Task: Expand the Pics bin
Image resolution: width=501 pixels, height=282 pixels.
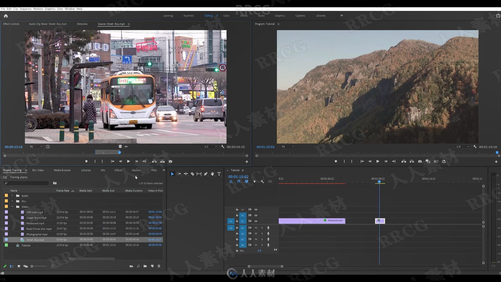Action: click(x=12, y=201)
